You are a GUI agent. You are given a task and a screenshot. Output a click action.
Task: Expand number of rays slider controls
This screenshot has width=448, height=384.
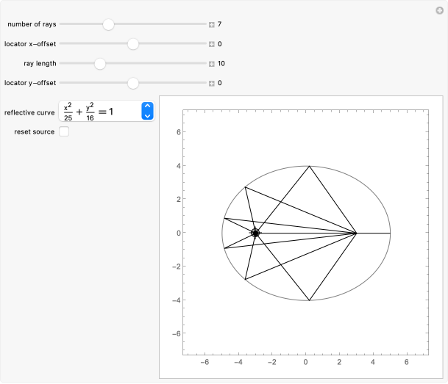pyautogui.click(x=212, y=24)
